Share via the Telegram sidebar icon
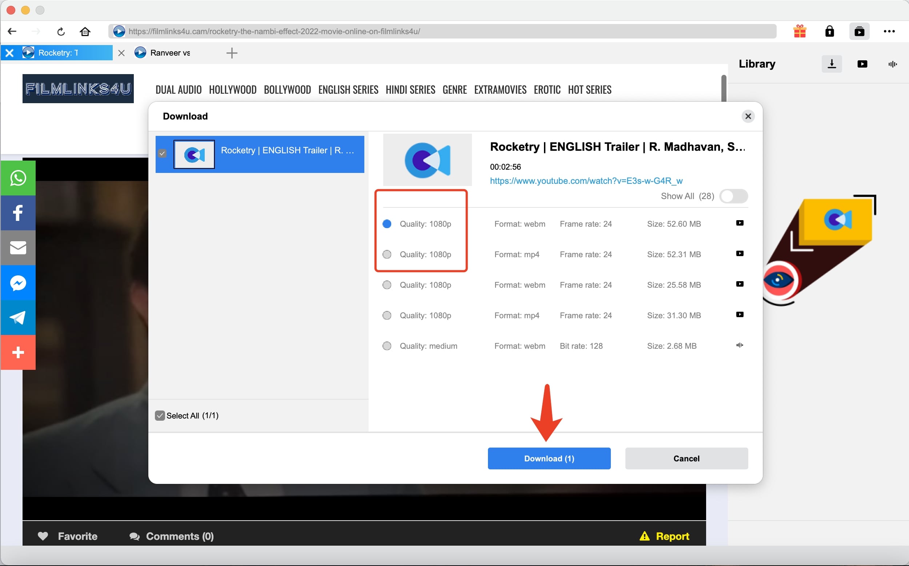Image resolution: width=909 pixels, height=566 pixels. click(x=18, y=318)
